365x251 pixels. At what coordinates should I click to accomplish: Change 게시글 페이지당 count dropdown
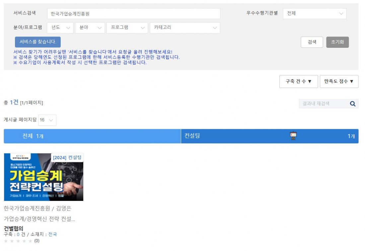(x=47, y=120)
